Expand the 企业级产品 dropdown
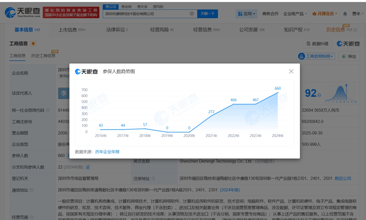This screenshot has width=366, height=220. point(295,14)
